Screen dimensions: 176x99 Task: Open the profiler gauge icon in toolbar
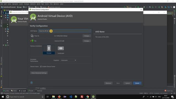point(150,7)
